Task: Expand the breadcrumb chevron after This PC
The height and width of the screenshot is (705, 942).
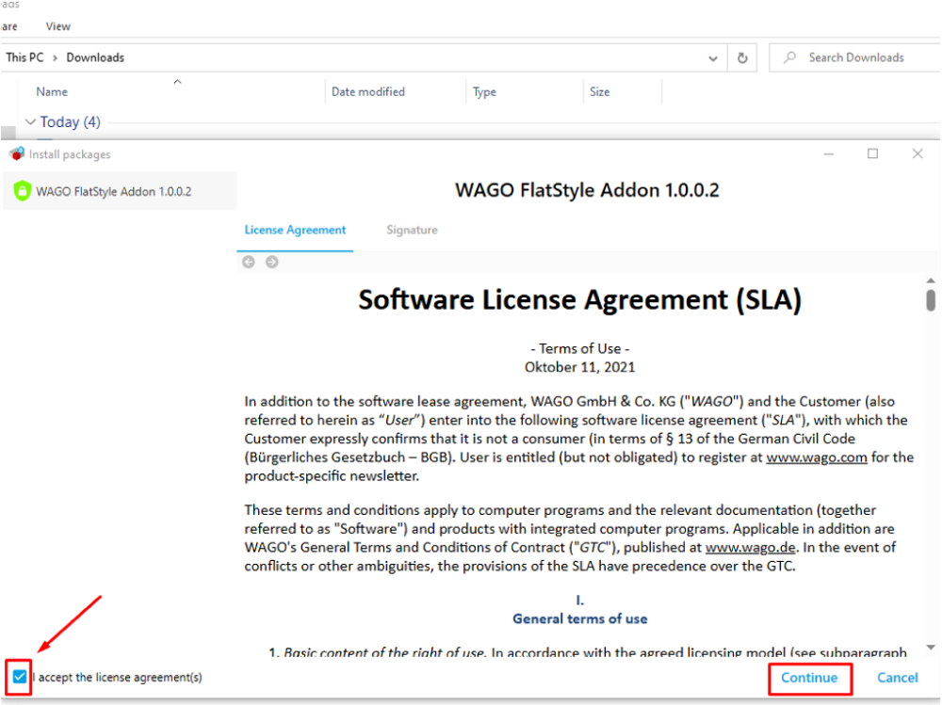Action: point(55,58)
